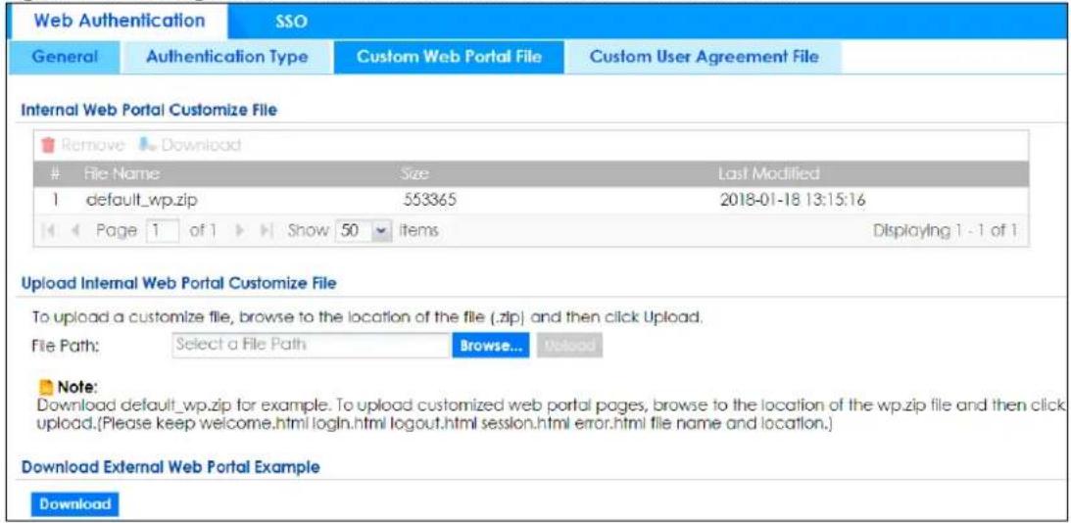Click the Size column header
The height and width of the screenshot is (523, 1071).
point(414,174)
